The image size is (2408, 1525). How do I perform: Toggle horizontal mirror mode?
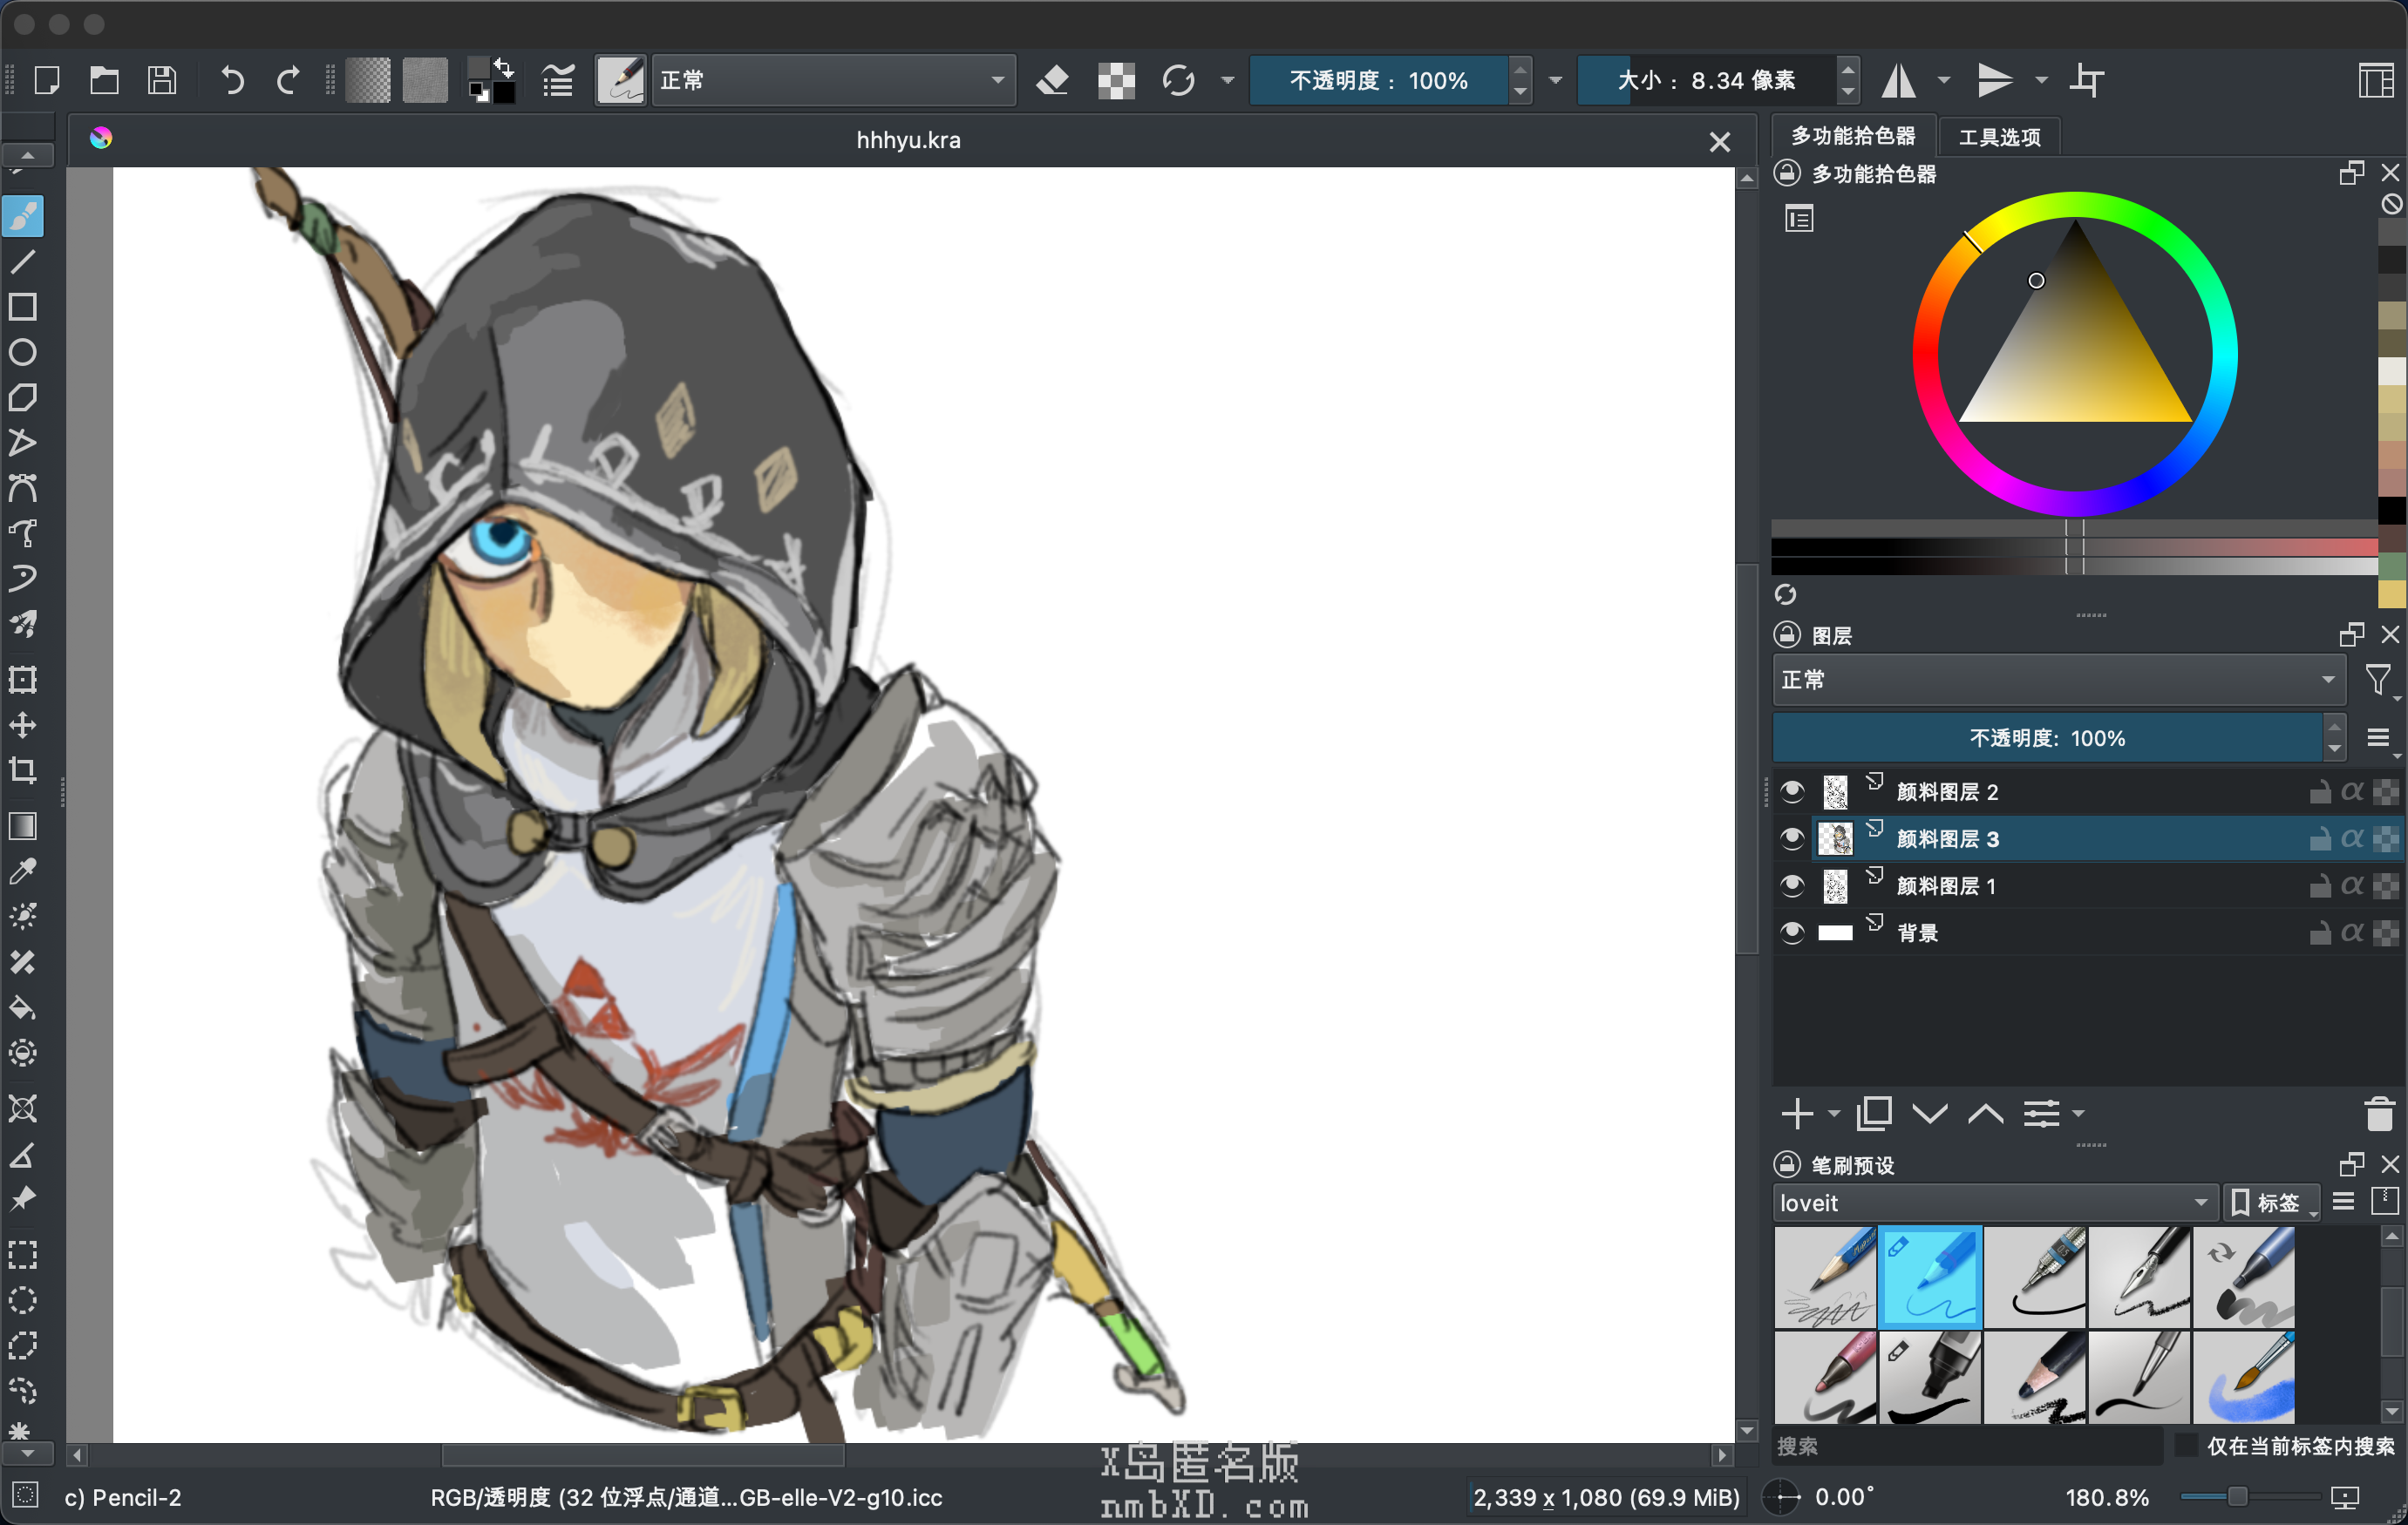click(1899, 80)
